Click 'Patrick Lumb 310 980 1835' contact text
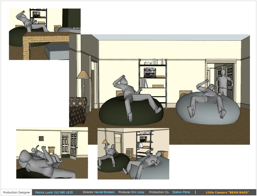Screen dimensions: 257x196 tap(54, 192)
